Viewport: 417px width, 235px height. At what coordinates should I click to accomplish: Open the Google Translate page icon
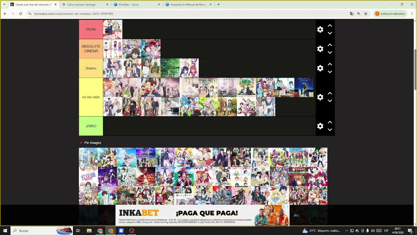[352, 14]
